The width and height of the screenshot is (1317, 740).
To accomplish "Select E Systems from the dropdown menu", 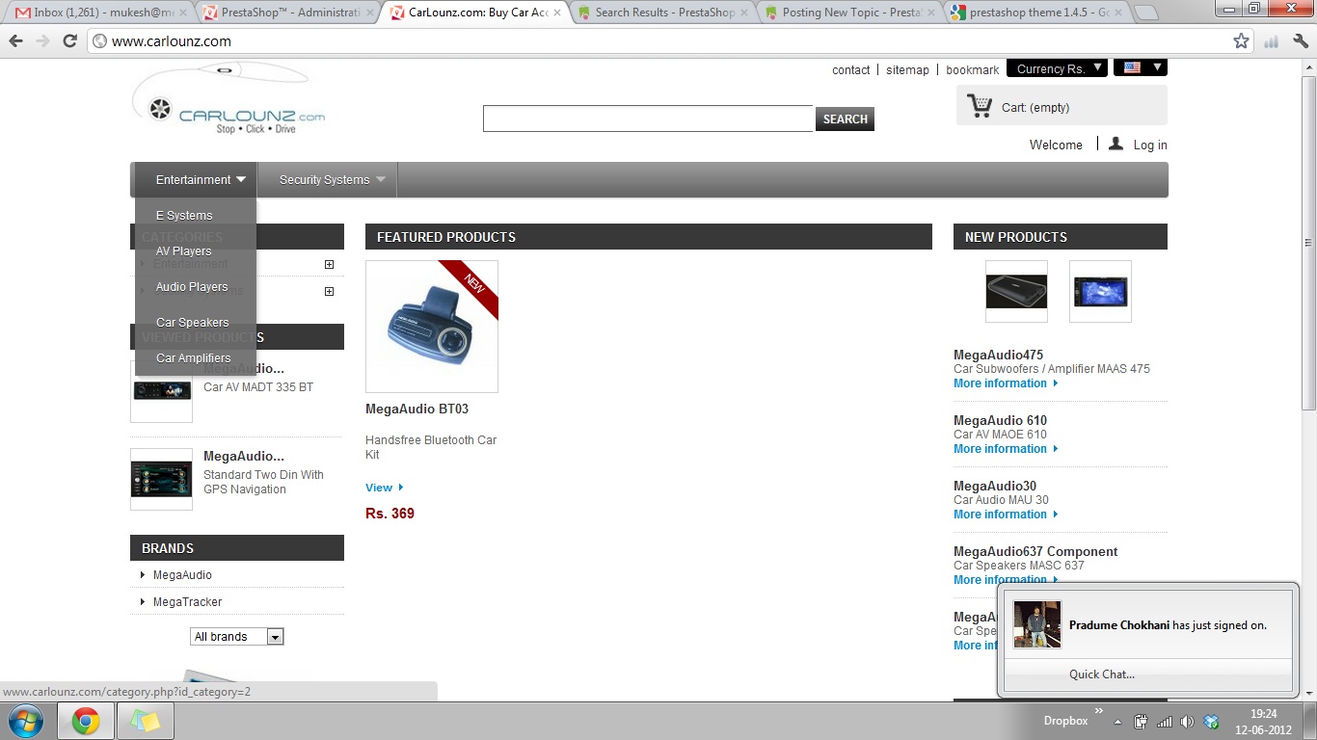I will point(184,216).
